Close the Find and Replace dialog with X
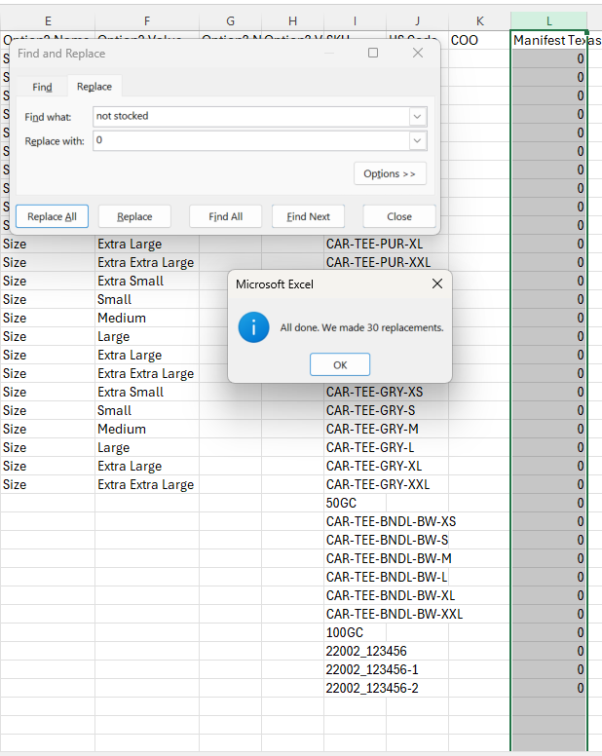This screenshot has width=602, height=756. pyautogui.click(x=418, y=53)
